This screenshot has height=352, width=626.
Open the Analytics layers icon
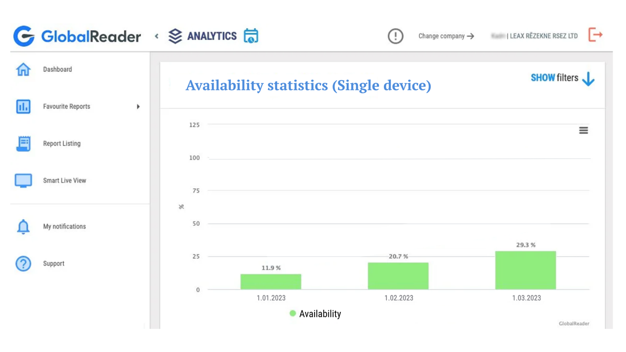click(x=175, y=36)
